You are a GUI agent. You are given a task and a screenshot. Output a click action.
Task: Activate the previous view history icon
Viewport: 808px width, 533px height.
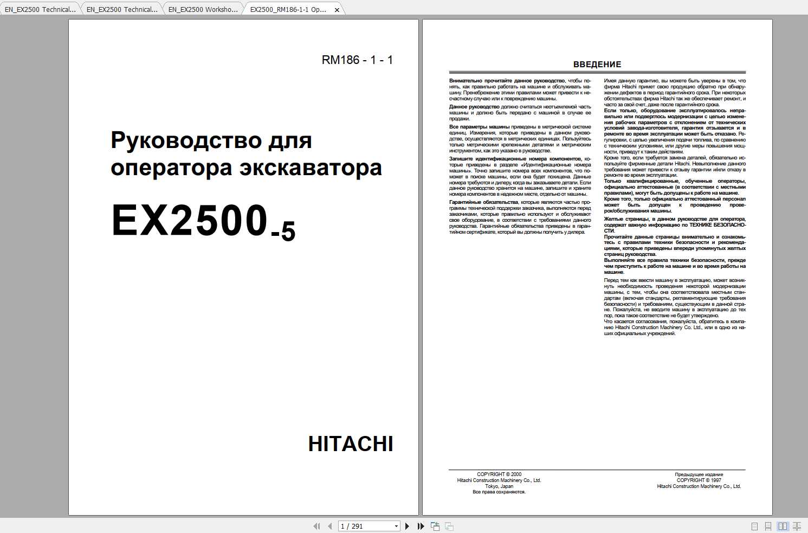pos(435,526)
